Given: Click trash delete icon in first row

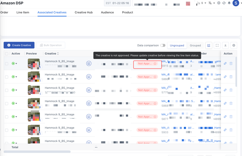Looking at the screenshot, I should coord(231,63).
